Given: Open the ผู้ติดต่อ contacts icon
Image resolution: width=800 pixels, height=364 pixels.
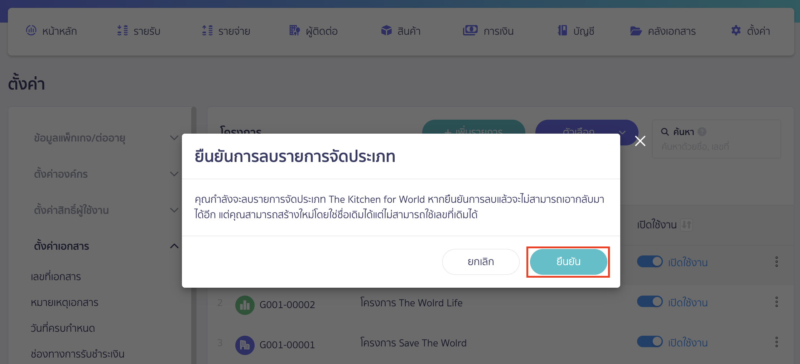Looking at the screenshot, I should pos(295,30).
